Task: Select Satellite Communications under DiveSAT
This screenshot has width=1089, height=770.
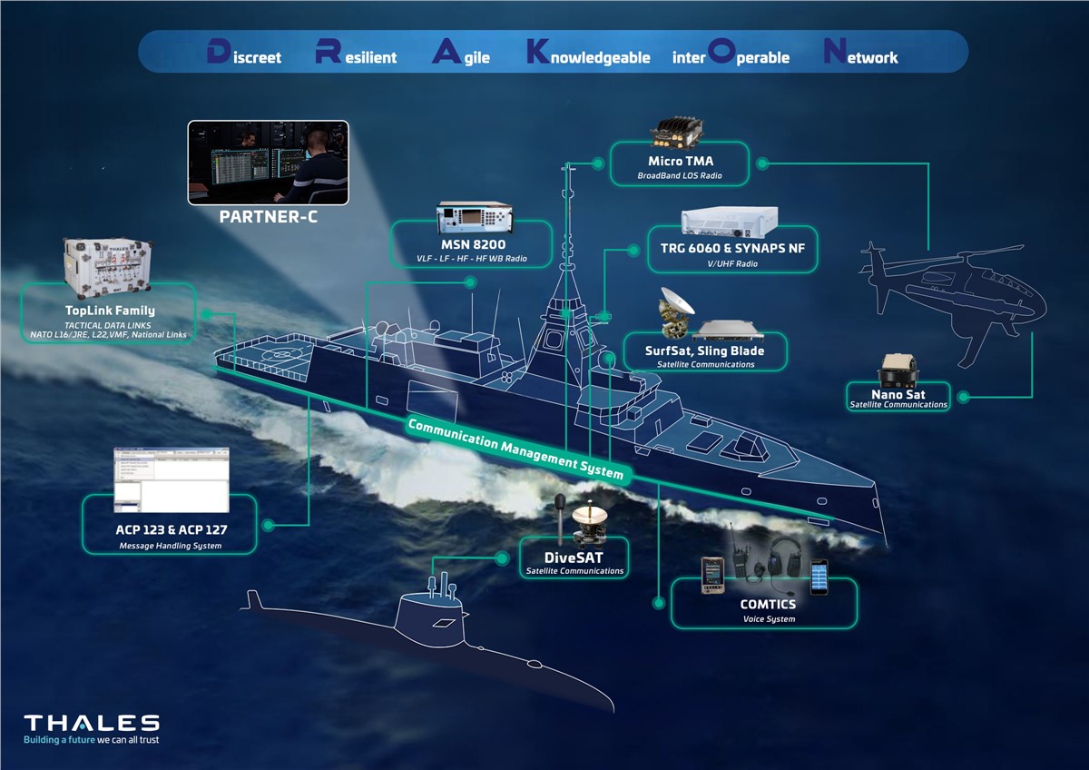Action: [575, 571]
